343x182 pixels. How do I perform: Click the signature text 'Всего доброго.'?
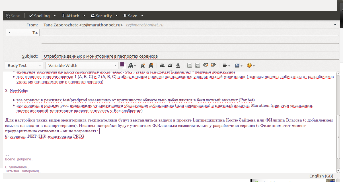click(19, 159)
